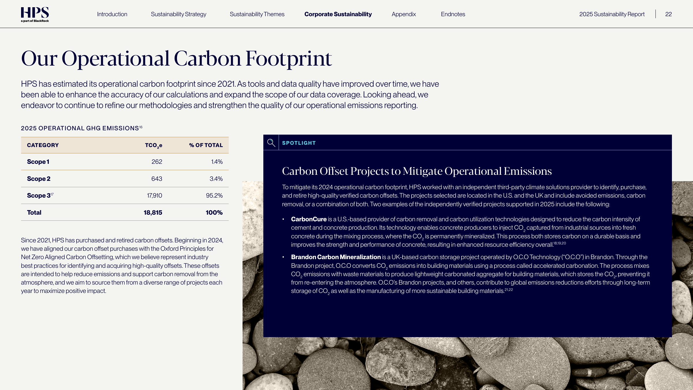This screenshot has height=390, width=693.
Task: Select the Scope 2 row label
Action: click(x=39, y=179)
